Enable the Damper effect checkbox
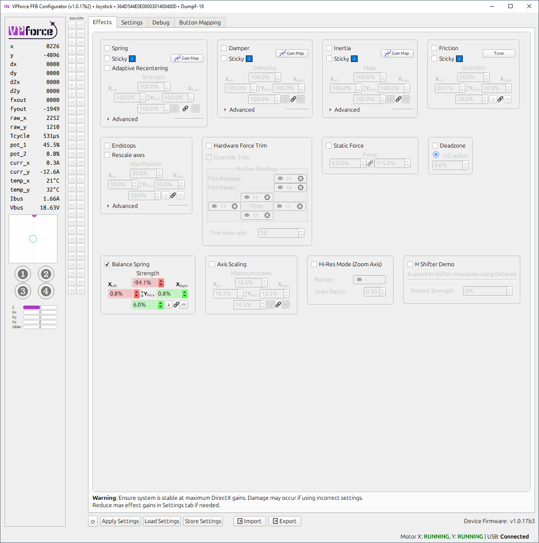The image size is (539, 543). pyautogui.click(x=224, y=48)
